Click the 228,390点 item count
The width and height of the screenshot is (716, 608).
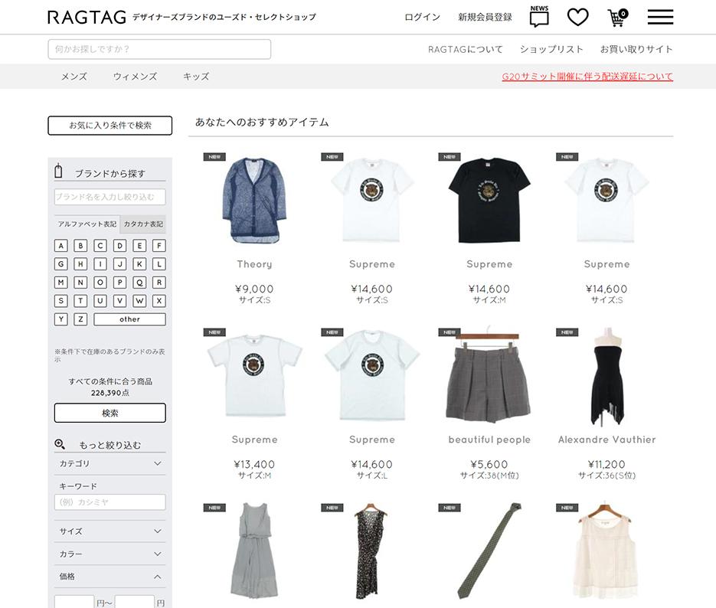110,393
